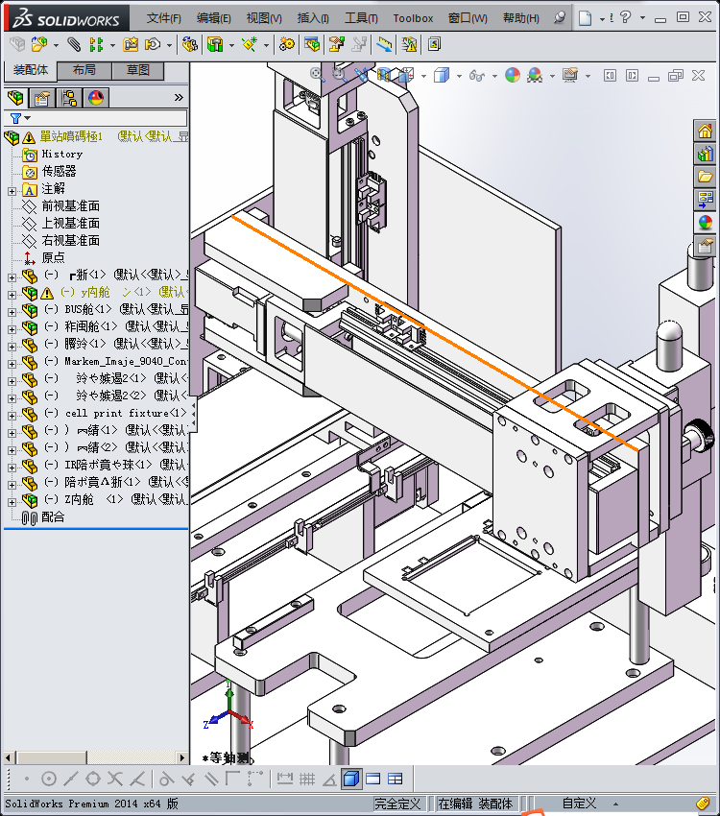
Task: Expand the 注解 annotations tree node
Action: (x=12, y=191)
